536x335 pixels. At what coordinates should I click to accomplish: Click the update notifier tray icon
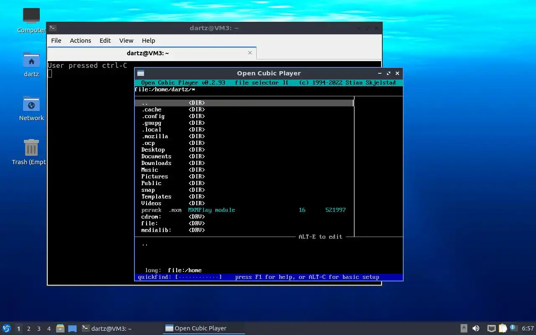click(513, 328)
